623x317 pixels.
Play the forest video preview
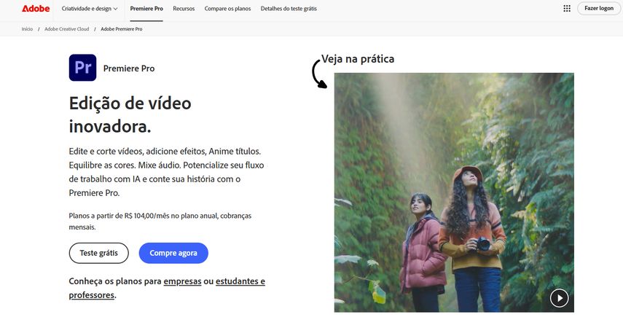(x=559, y=298)
